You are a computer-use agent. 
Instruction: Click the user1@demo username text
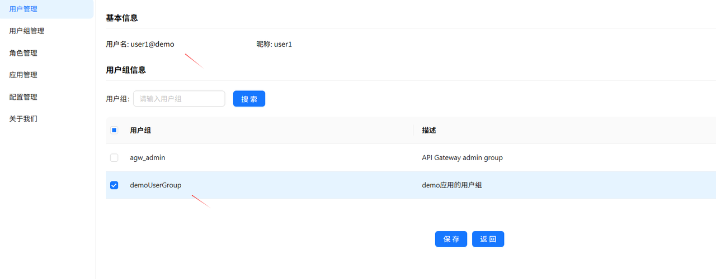pyautogui.click(x=152, y=44)
